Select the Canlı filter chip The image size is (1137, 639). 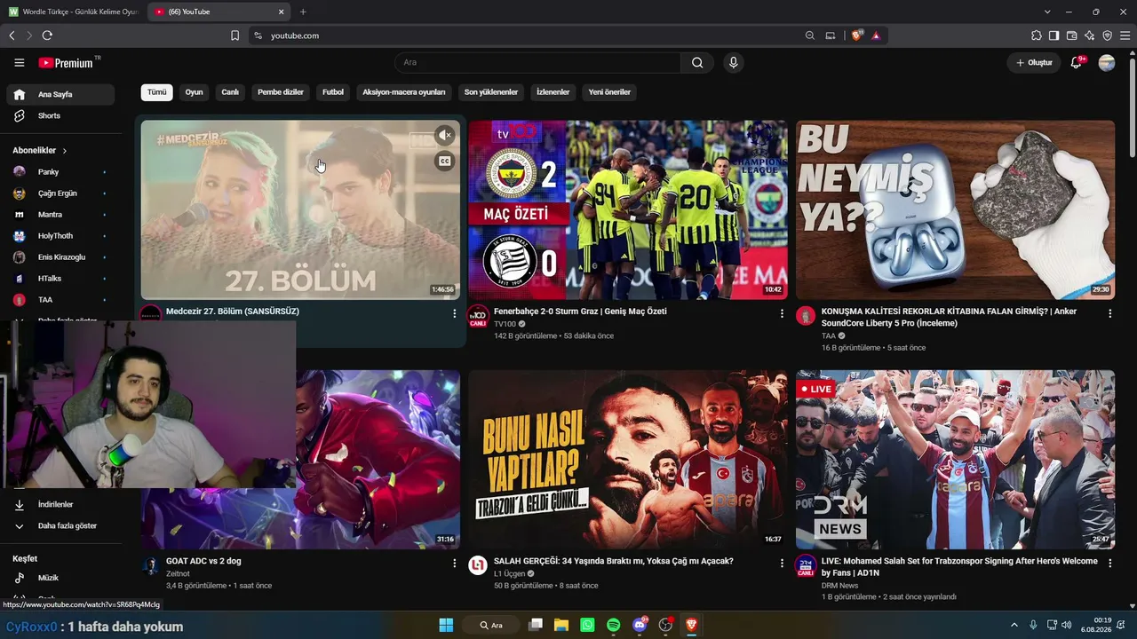click(x=230, y=92)
